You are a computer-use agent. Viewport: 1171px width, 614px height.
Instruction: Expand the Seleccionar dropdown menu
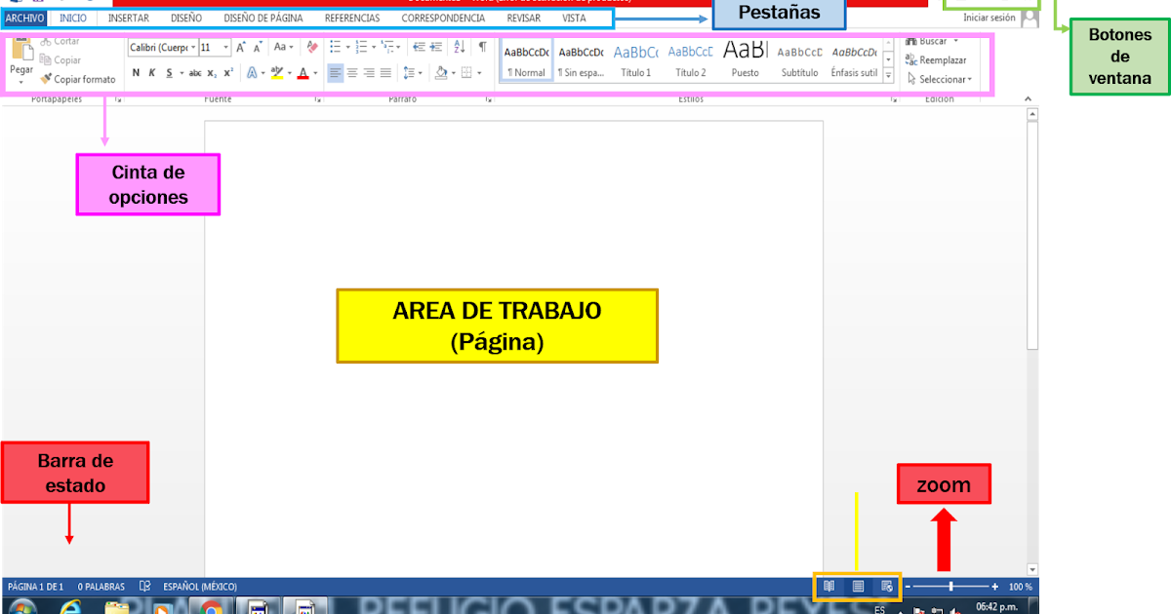pyautogui.click(x=970, y=79)
